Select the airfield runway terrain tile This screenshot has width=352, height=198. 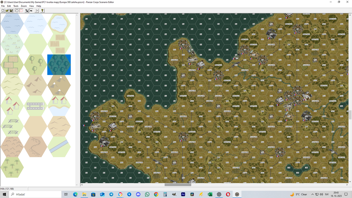pos(35,106)
